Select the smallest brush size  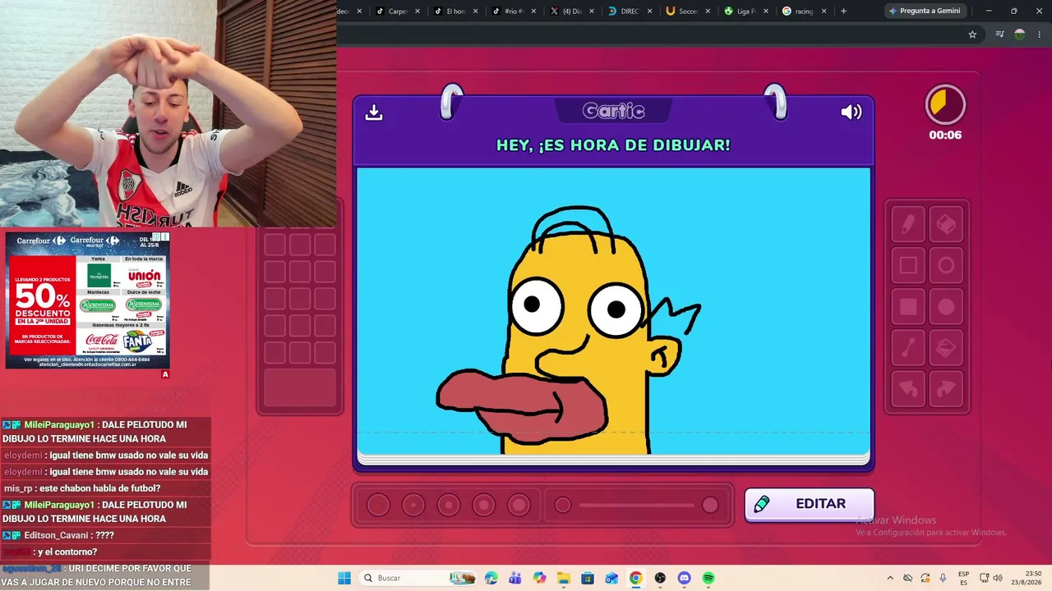[378, 505]
